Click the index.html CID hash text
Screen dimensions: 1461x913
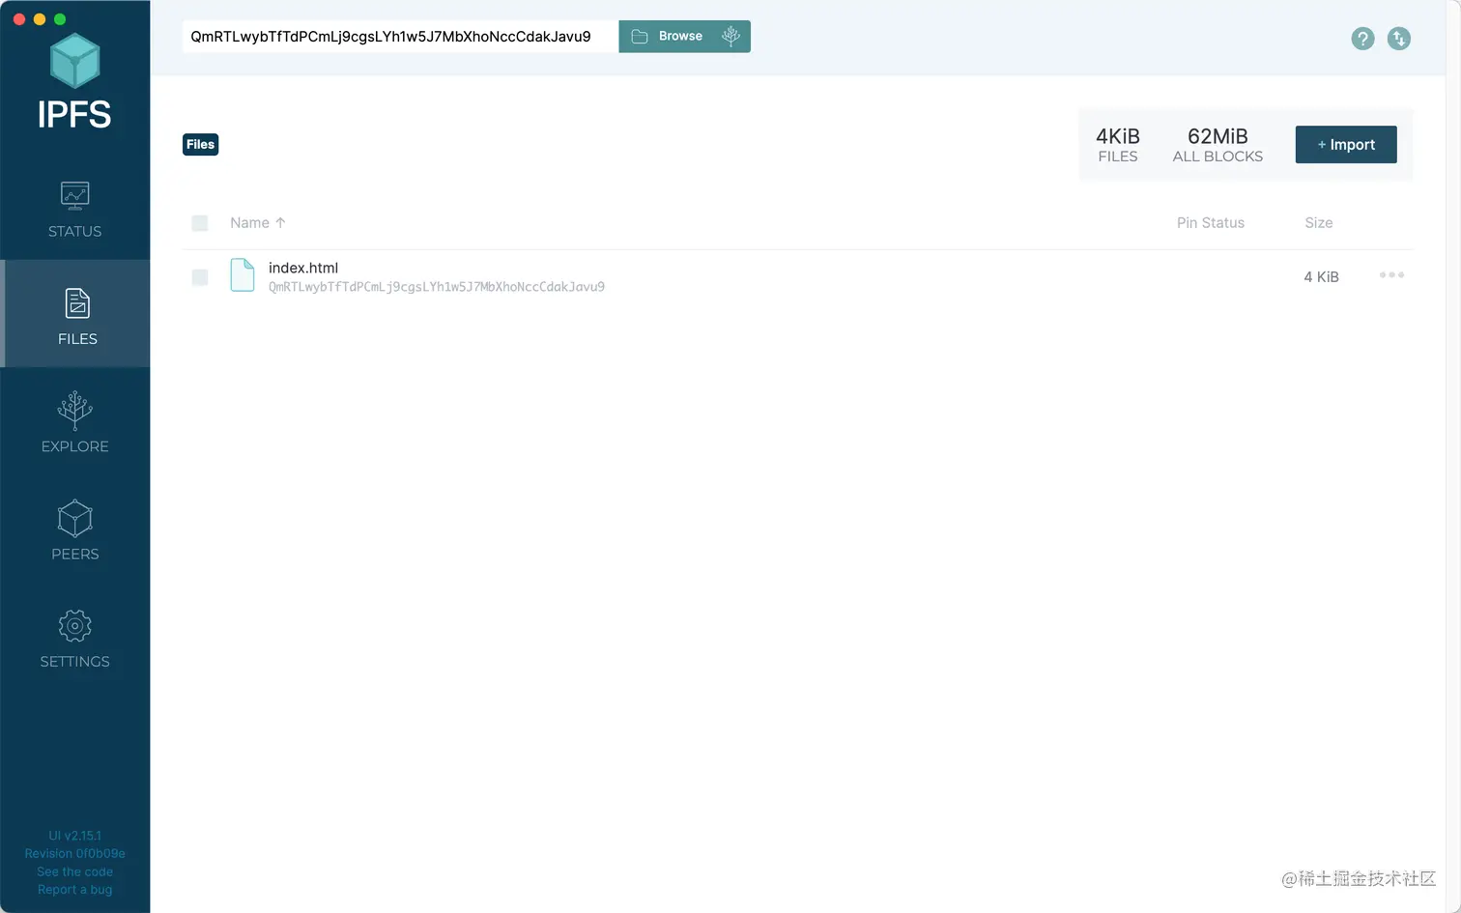(437, 287)
